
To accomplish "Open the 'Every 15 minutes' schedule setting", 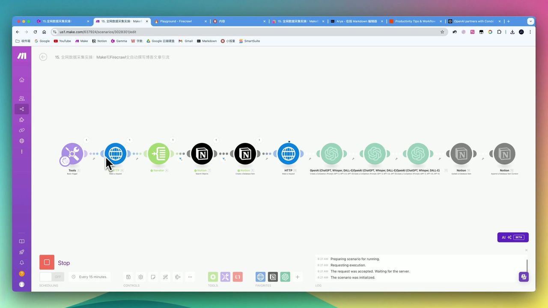I will (89, 277).
